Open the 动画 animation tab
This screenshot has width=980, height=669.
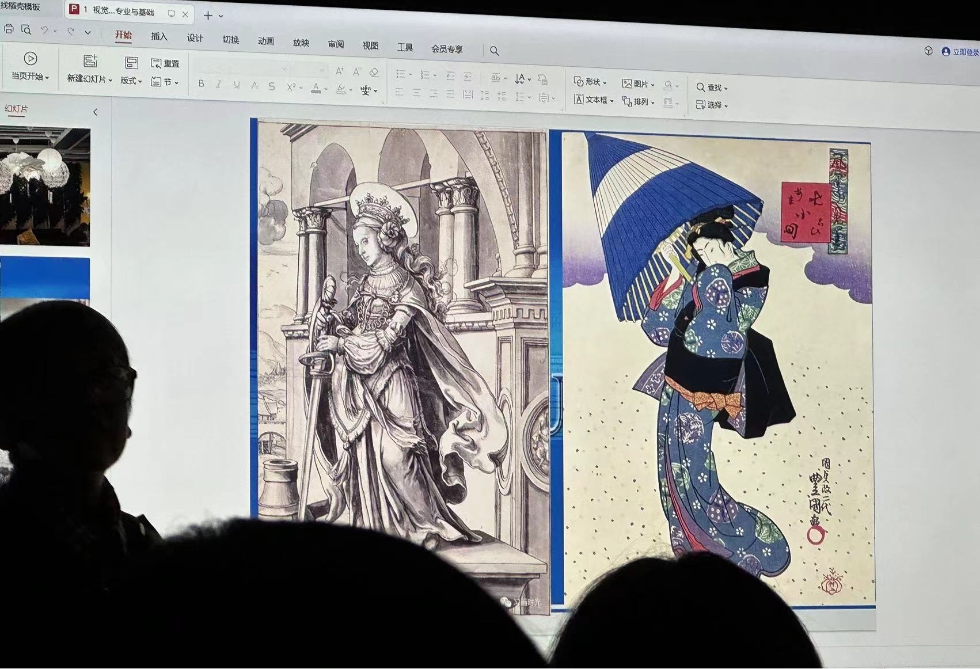pyautogui.click(x=265, y=41)
